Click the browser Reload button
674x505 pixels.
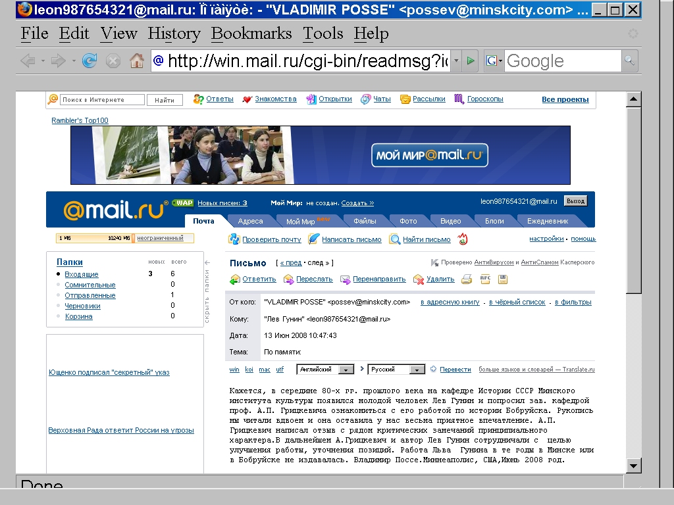click(90, 61)
